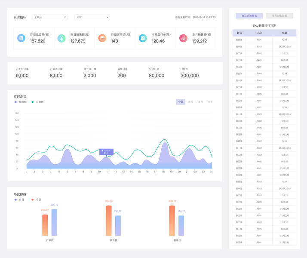Click the 已取消订单 value 8,500
Image resolution: width=307 pixels, height=258 pixels.
(x=56, y=76)
